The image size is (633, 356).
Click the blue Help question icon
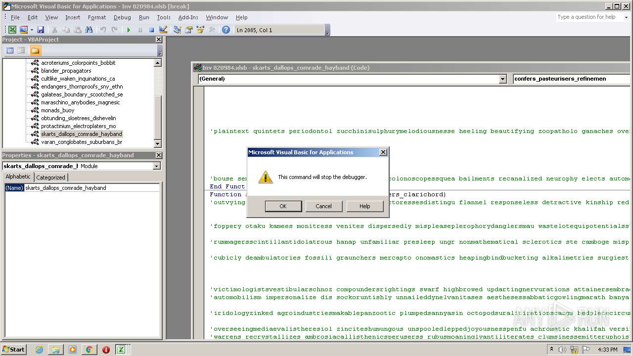pos(226,30)
